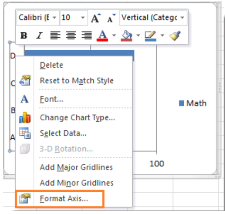This screenshot has height=214, width=225.
Task: Click the Shape Fill paint bucket
Action: (x=126, y=36)
